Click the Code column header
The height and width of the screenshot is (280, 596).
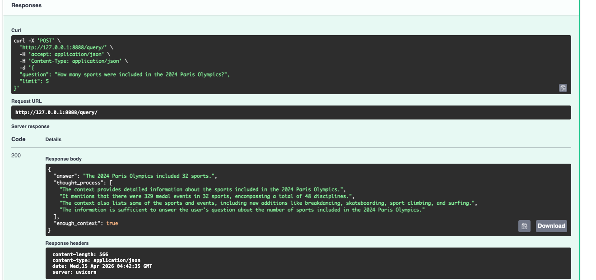coord(19,139)
